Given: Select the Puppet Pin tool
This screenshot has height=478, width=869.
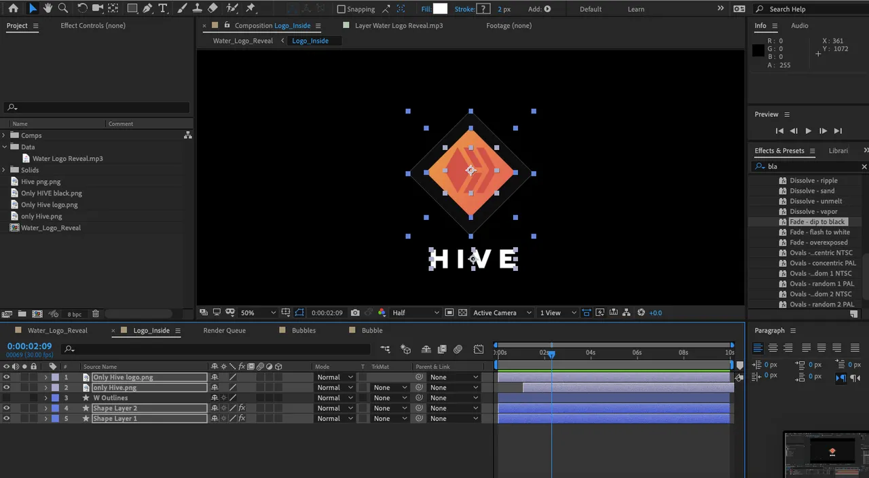Looking at the screenshot, I should click(x=251, y=9).
